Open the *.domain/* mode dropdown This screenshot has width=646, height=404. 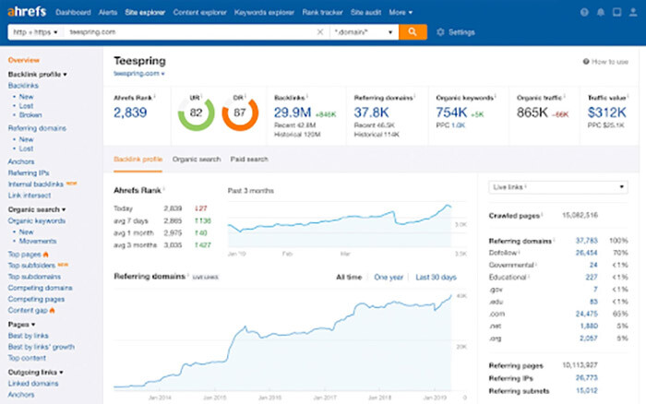(x=364, y=31)
